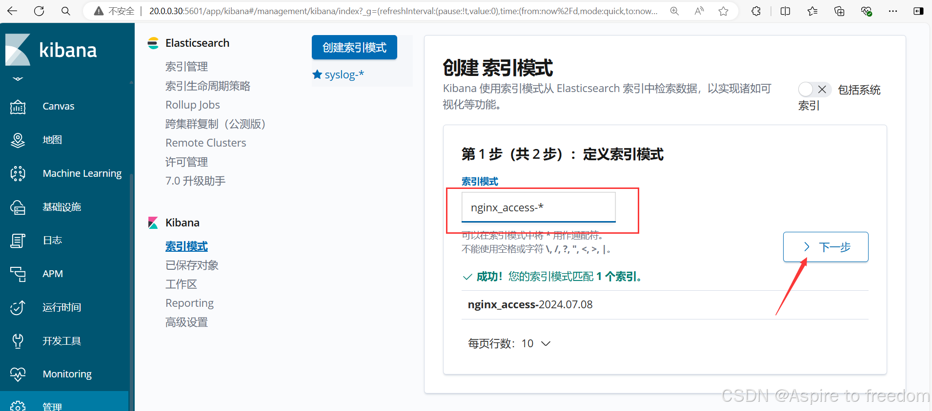Open the Monitoring heartbeat icon

[18, 374]
